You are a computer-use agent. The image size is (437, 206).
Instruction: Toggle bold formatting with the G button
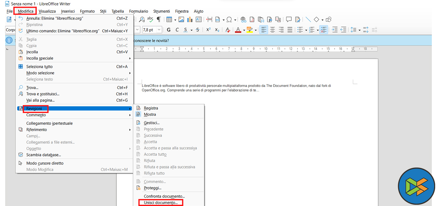click(169, 30)
